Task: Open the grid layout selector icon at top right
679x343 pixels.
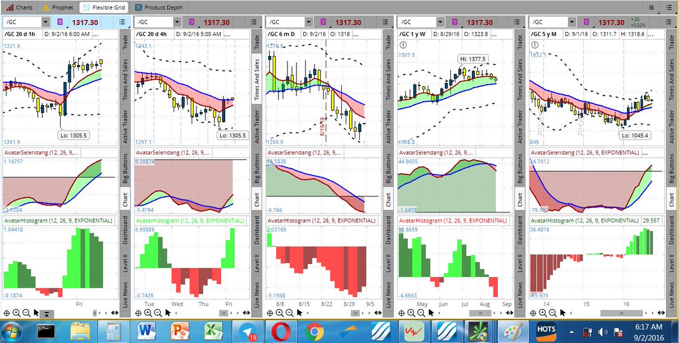Action: pos(652,7)
